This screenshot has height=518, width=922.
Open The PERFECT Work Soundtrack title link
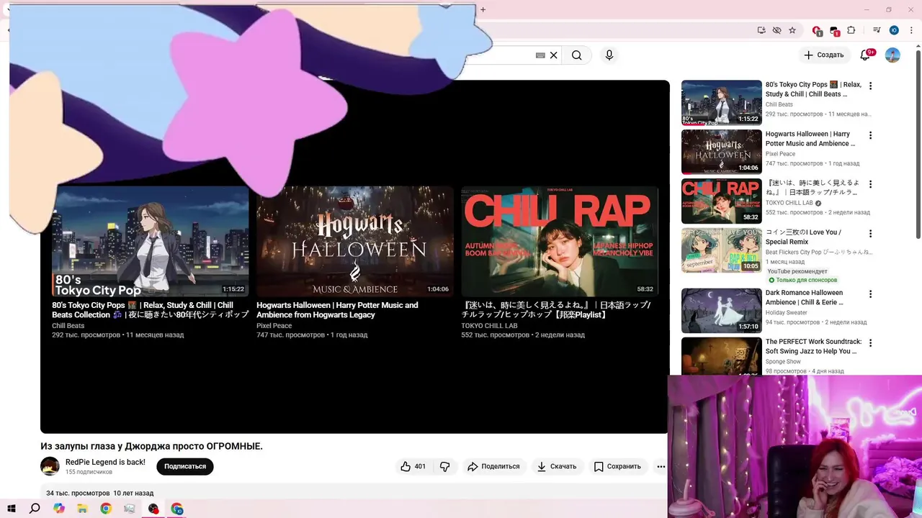click(x=813, y=346)
